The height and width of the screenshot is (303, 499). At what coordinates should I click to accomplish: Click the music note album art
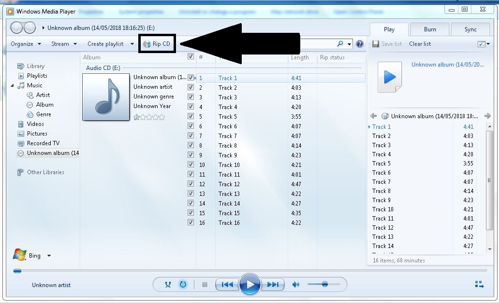106,97
